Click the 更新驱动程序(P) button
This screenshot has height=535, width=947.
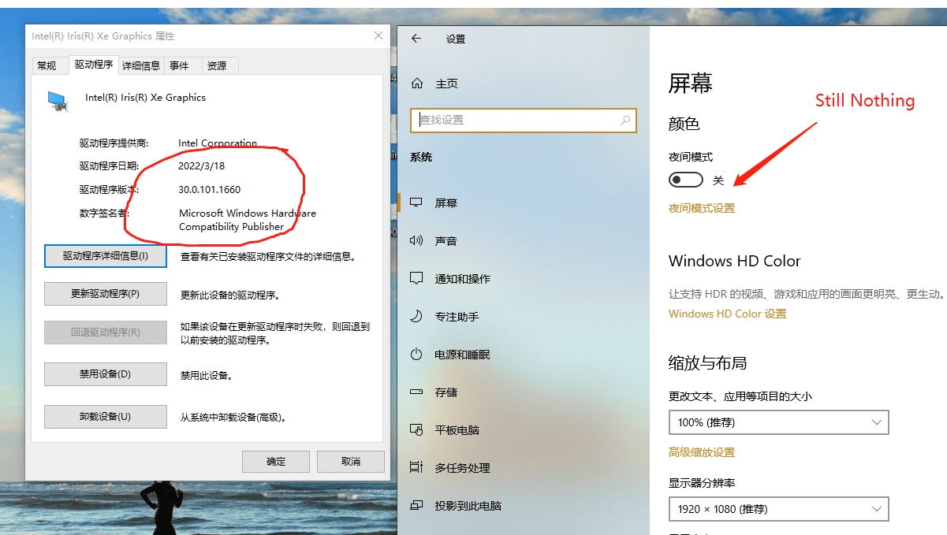point(106,294)
